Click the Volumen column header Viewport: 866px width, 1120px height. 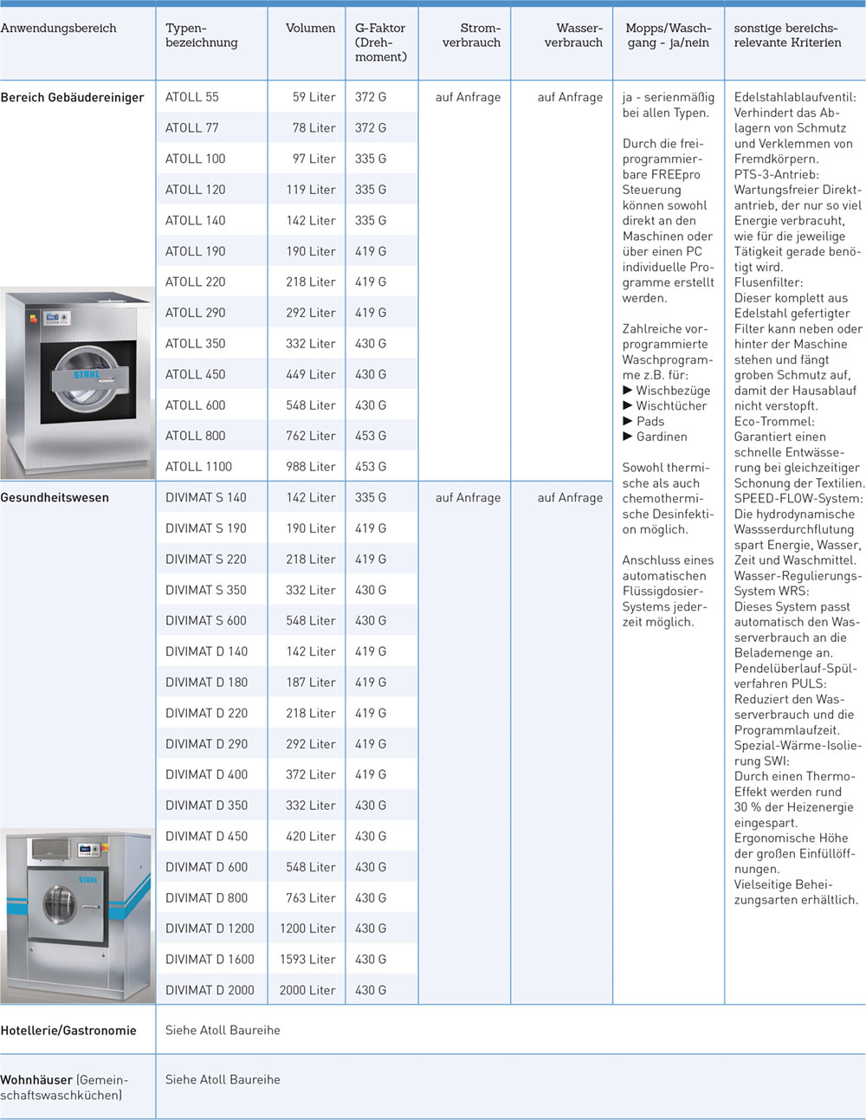[x=311, y=29]
